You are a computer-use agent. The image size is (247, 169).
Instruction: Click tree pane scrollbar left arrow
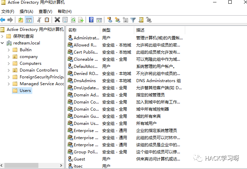[x=2, y=165]
